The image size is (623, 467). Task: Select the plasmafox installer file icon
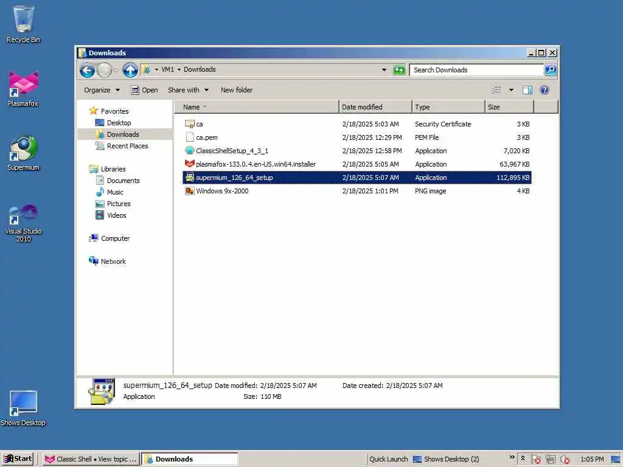(190, 164)
